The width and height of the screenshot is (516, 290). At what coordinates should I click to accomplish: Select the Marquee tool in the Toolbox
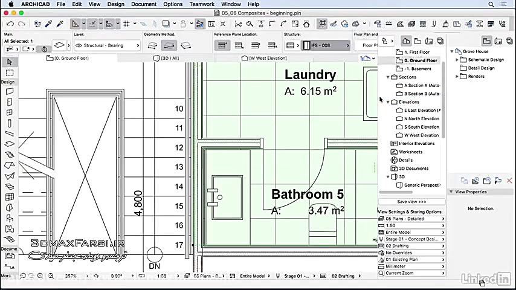click(x=10, y=72)
